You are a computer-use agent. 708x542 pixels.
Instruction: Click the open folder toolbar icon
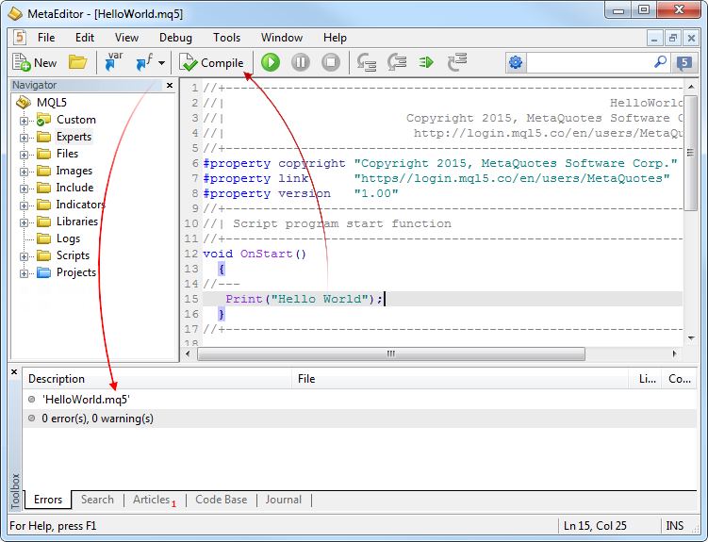pos(77,62)
